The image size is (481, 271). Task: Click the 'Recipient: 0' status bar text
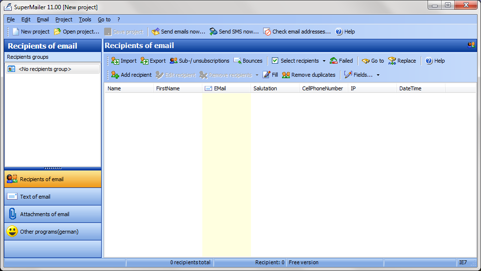270,262
